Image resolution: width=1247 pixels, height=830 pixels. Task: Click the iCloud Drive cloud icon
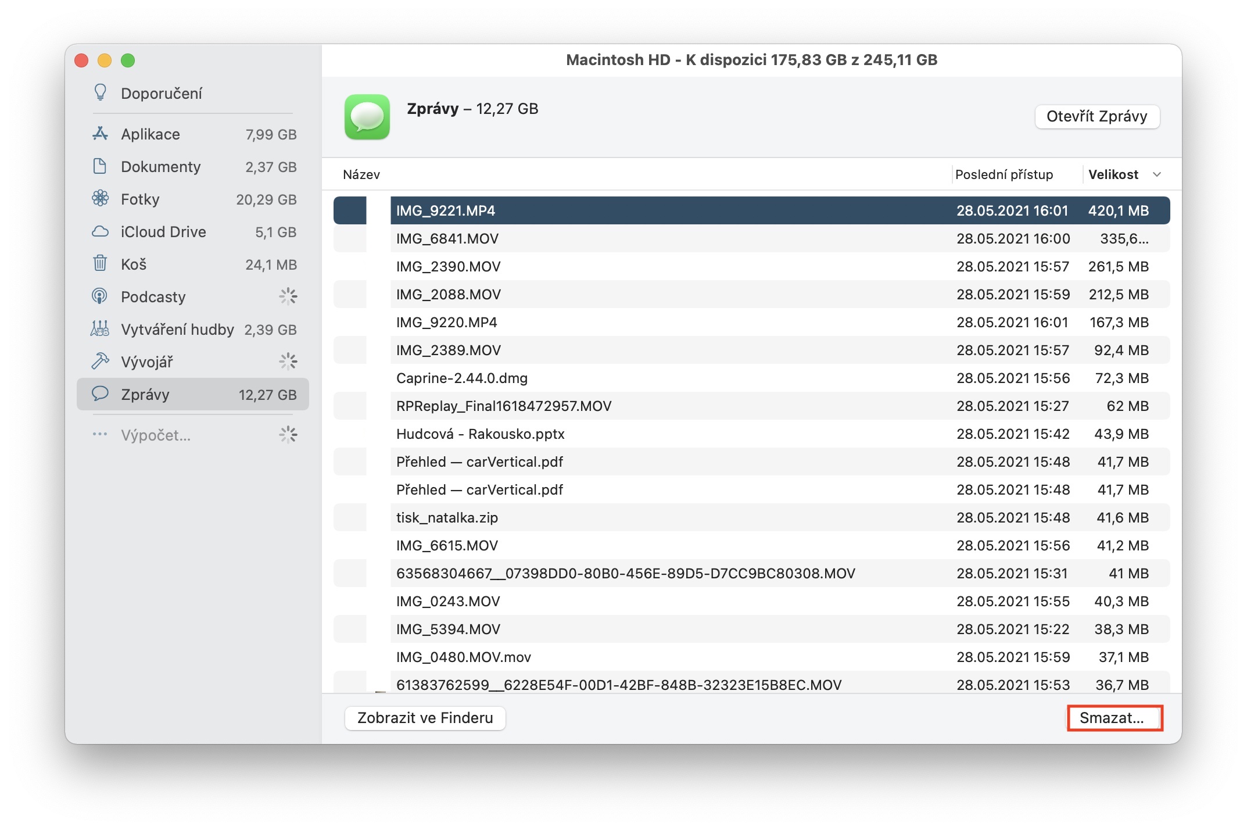(100, 231)
